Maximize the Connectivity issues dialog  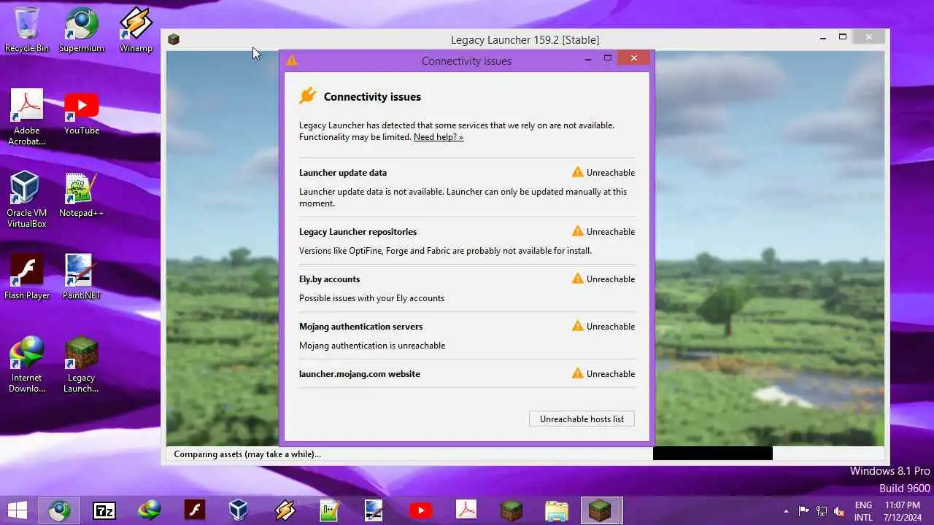tap(607, 58)
